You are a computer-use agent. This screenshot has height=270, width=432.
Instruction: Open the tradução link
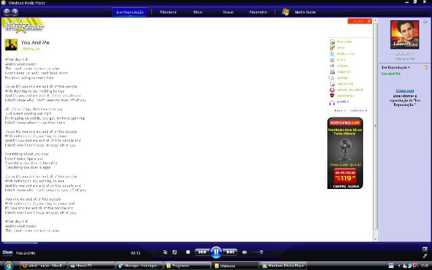pyautogui.click(x=344, y=42)
